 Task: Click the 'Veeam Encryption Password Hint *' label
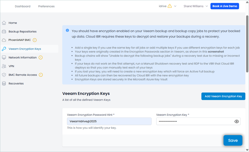91,115
